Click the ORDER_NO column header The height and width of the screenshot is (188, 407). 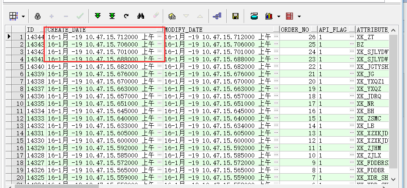pyautogui.click(x=299, y=30)
